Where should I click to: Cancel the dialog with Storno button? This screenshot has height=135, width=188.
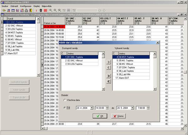pyautogui.click(x=118, y=116)
